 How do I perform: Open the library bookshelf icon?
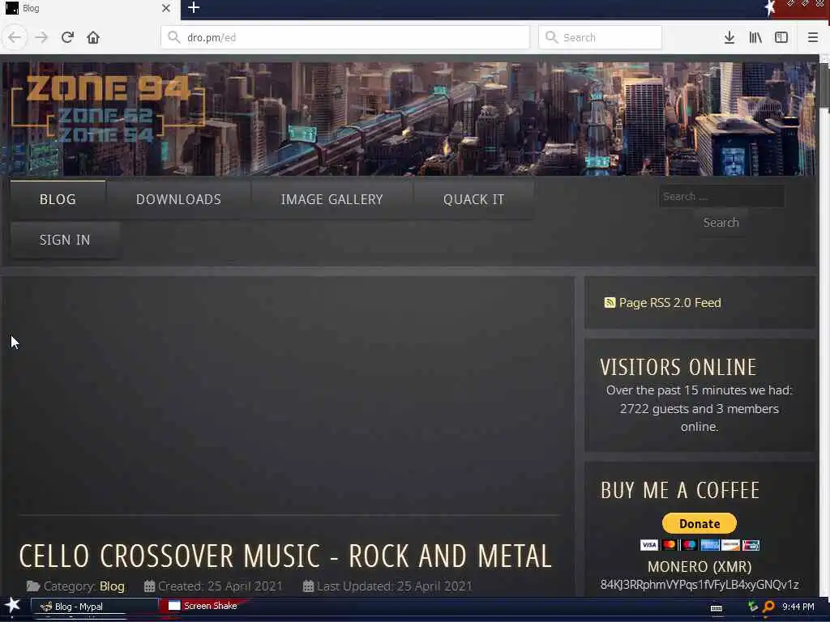click(x=755, y=37)
